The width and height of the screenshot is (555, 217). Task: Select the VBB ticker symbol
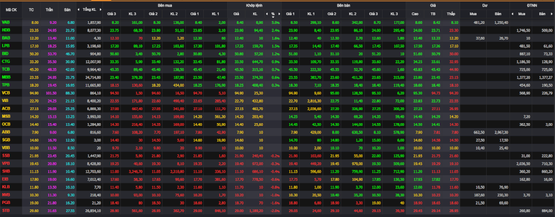[5, 147]
